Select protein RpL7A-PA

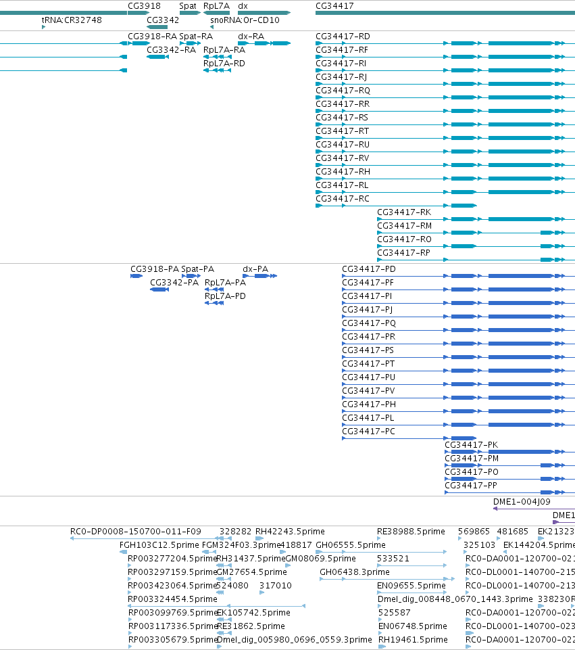tap(225, 283)
